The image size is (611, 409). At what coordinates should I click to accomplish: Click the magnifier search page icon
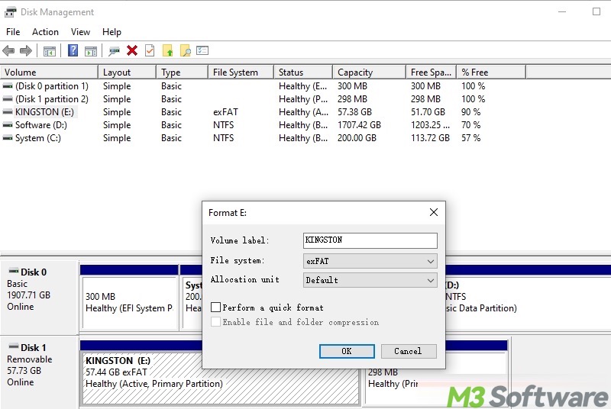click(x=185, y=51)
